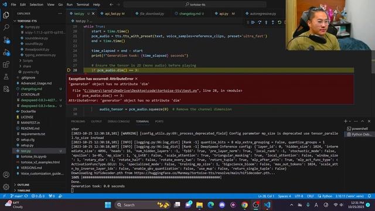Open the Help menu

pos(96,4)
